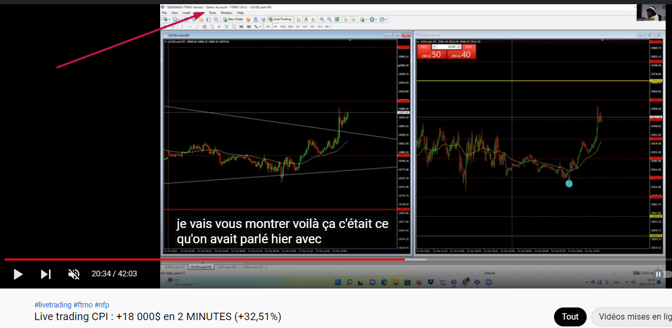
Task: Decrease volume with left stepper arrow
Action: 434,47
